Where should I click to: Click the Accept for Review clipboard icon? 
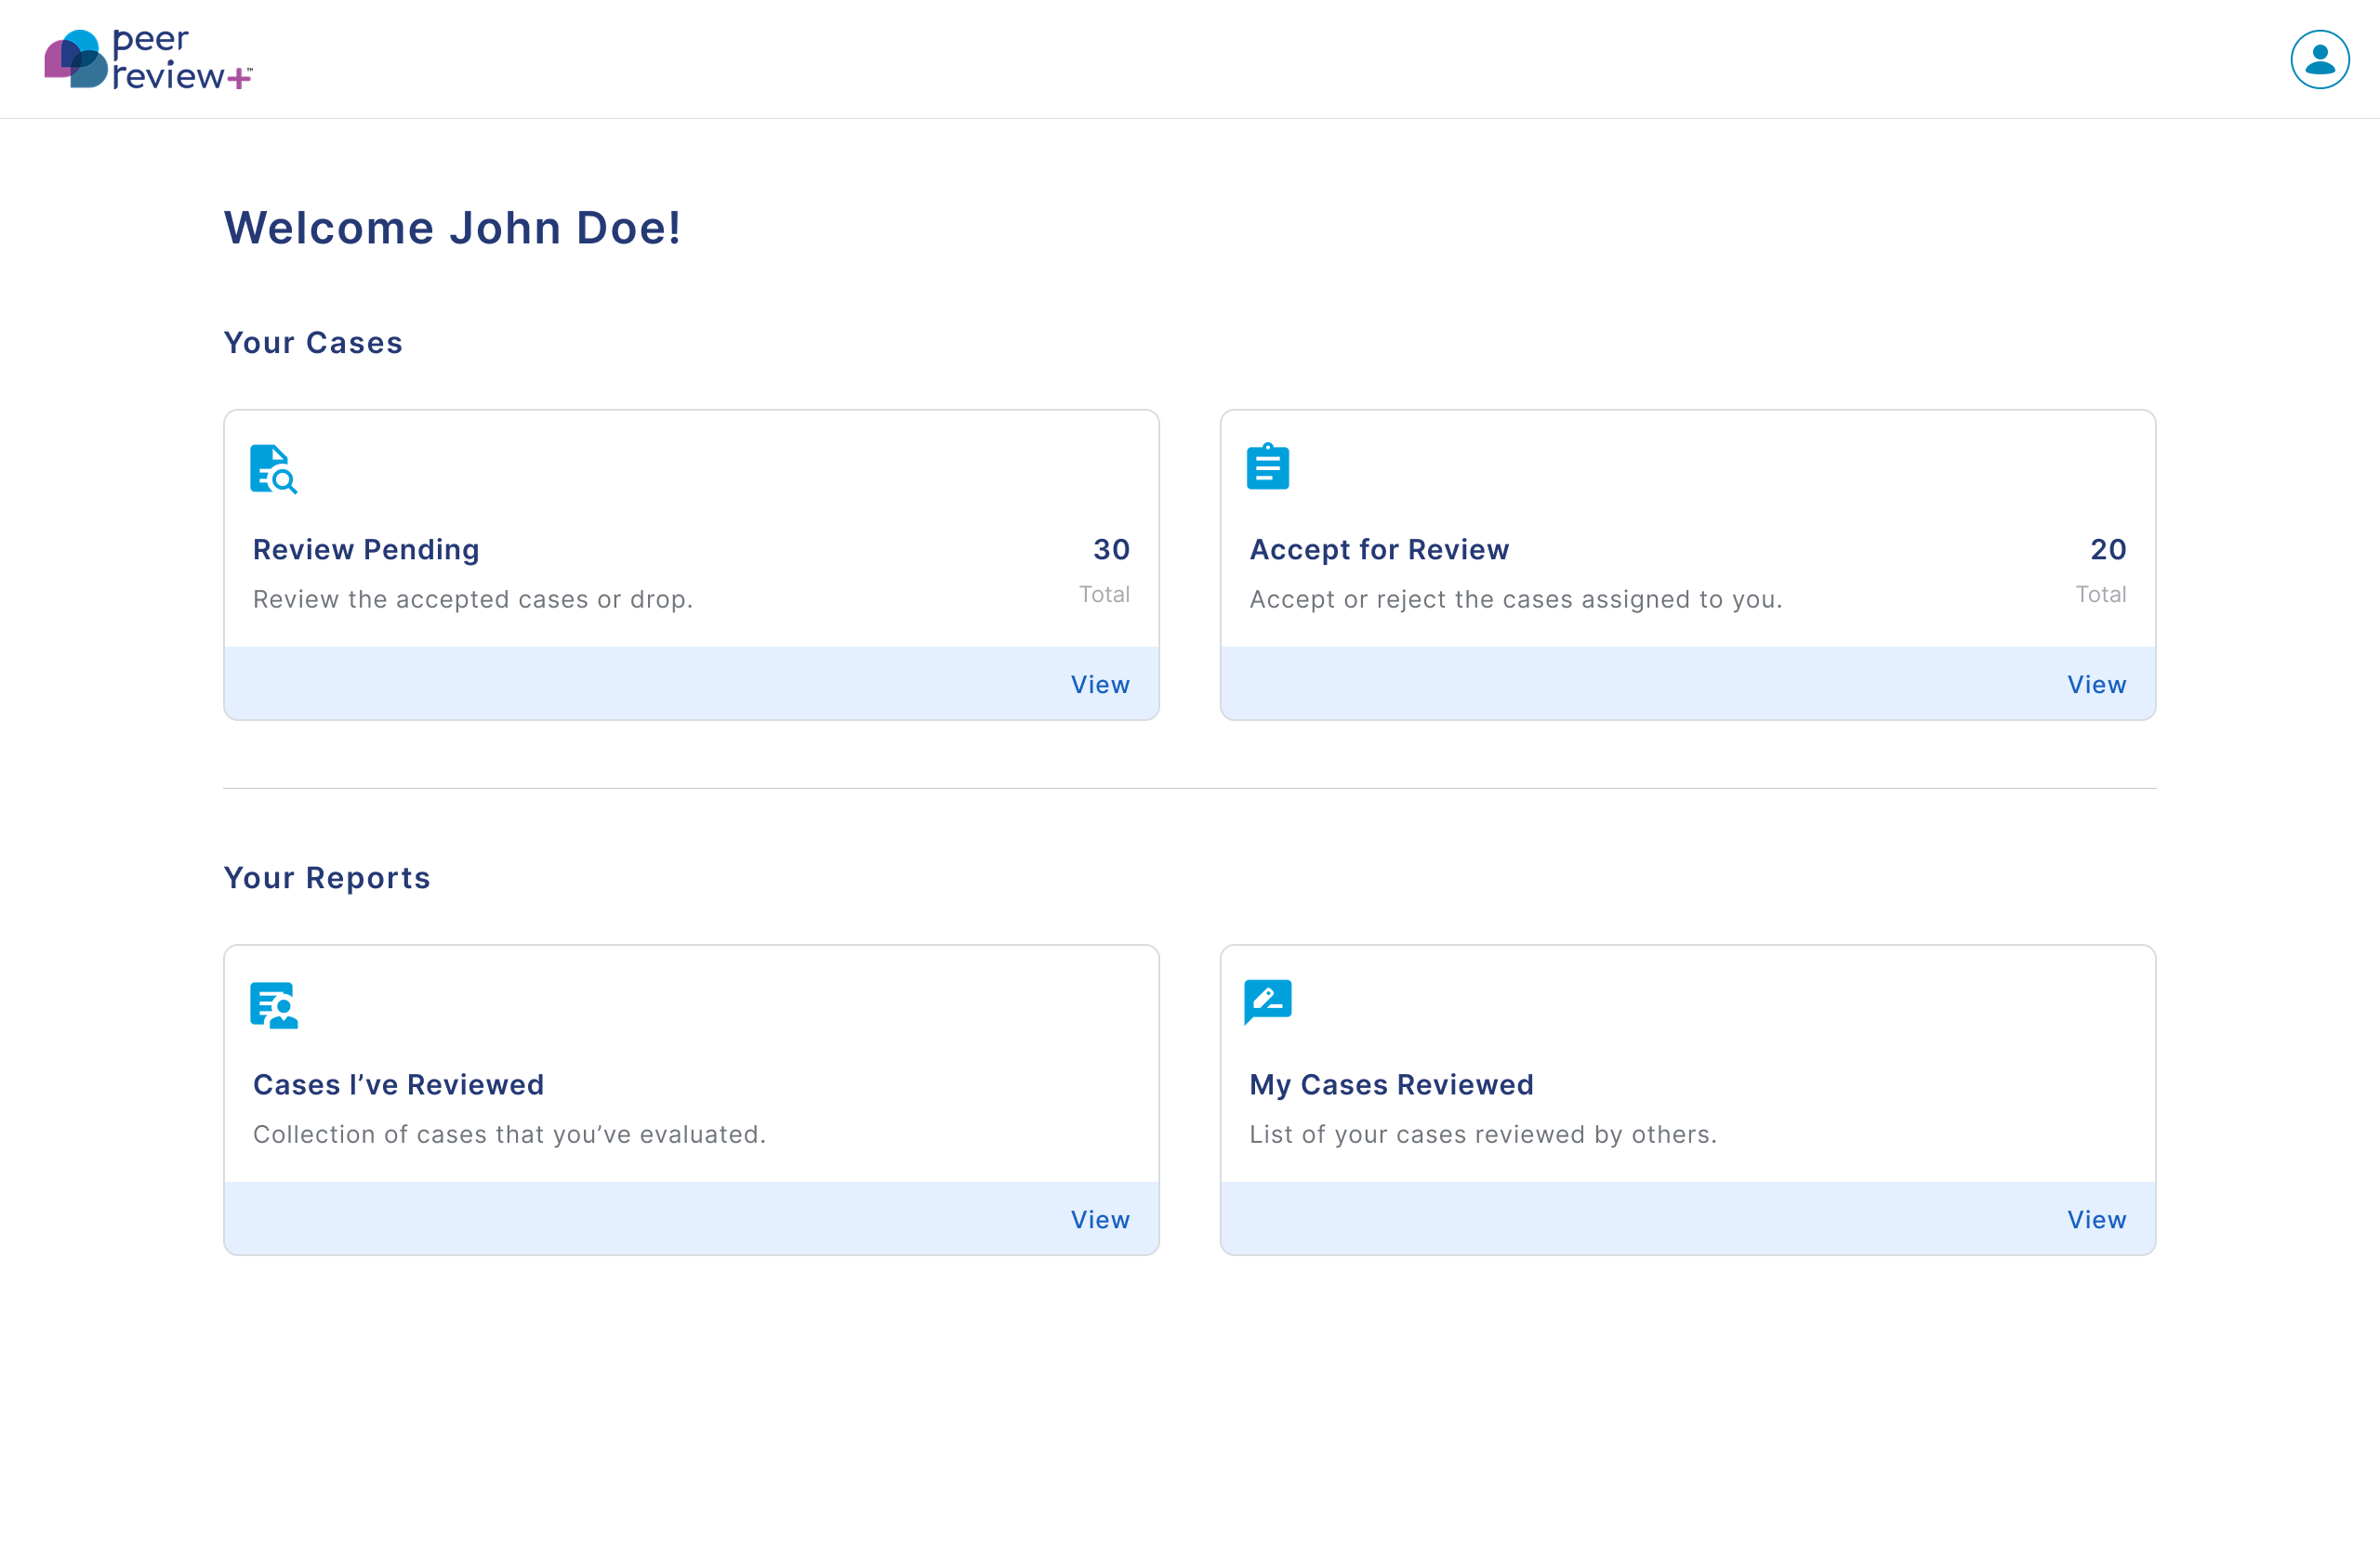coord(1267,466)
